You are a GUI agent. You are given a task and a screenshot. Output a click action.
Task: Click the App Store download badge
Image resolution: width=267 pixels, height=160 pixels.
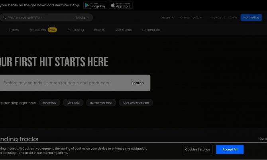(x=121, y=5)
